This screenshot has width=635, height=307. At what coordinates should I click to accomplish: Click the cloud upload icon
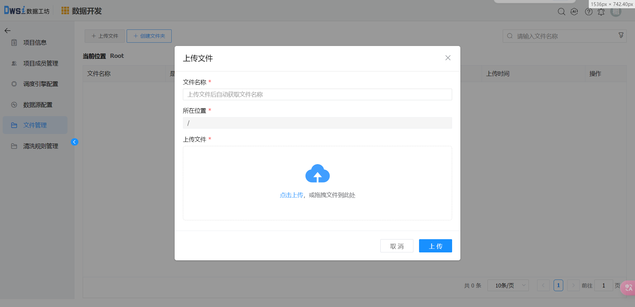point(317,174)
